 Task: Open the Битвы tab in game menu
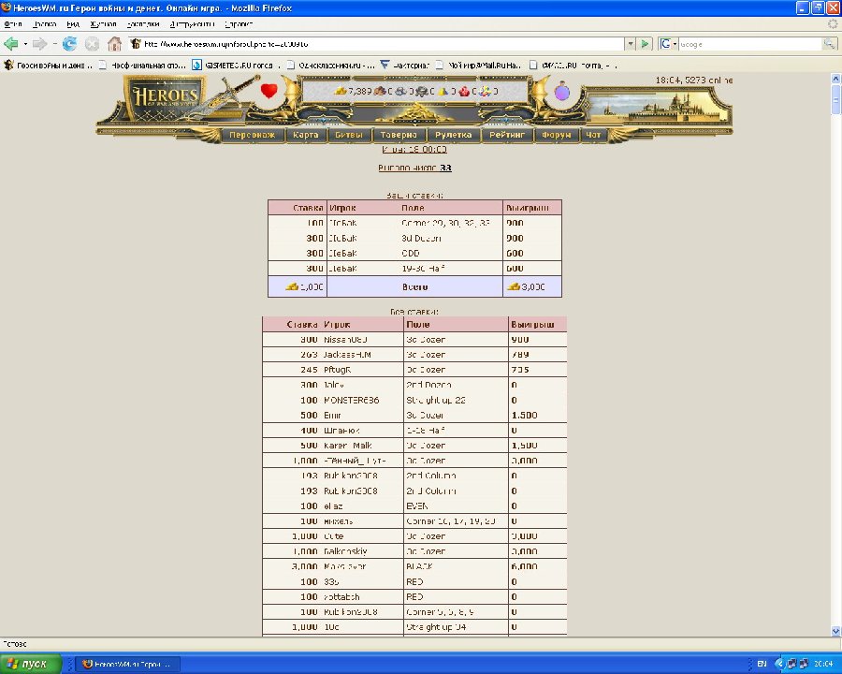click(x=349, y=135)
